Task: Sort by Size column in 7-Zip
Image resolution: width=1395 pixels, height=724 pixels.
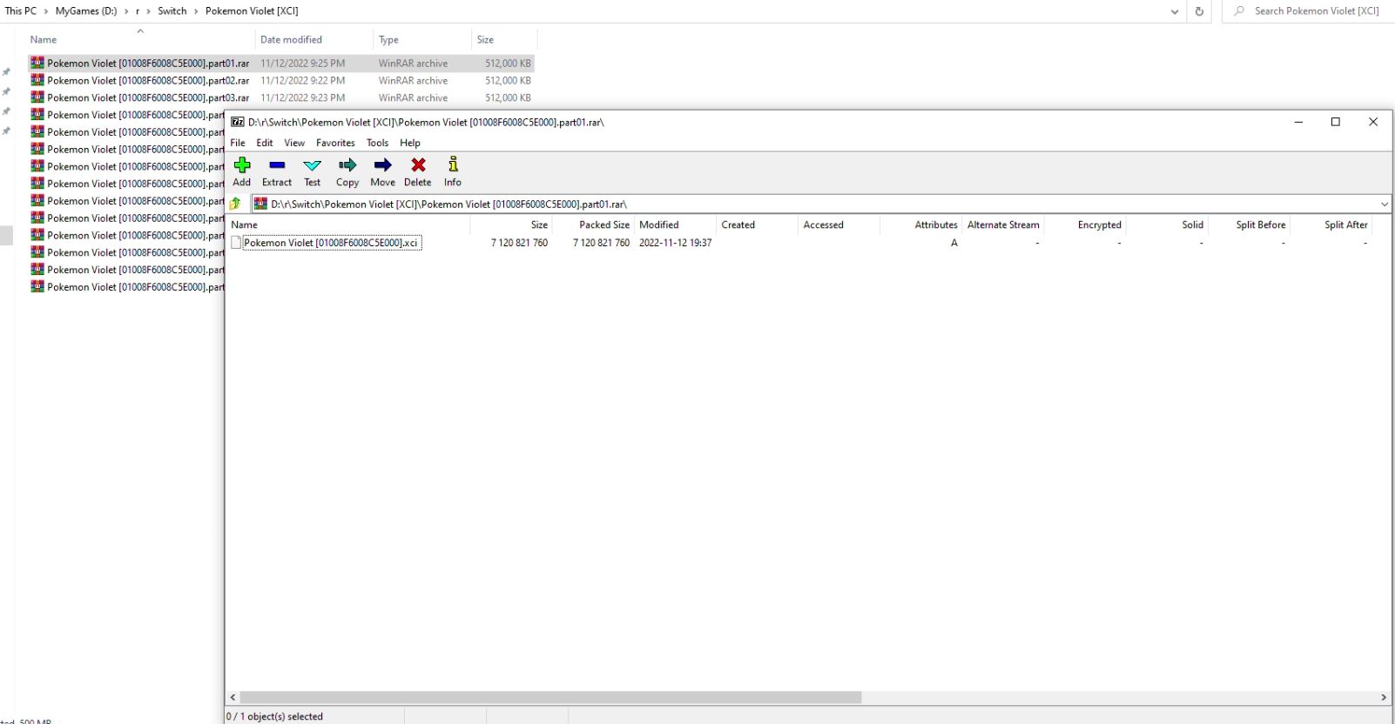Action: tap(512, 225)
